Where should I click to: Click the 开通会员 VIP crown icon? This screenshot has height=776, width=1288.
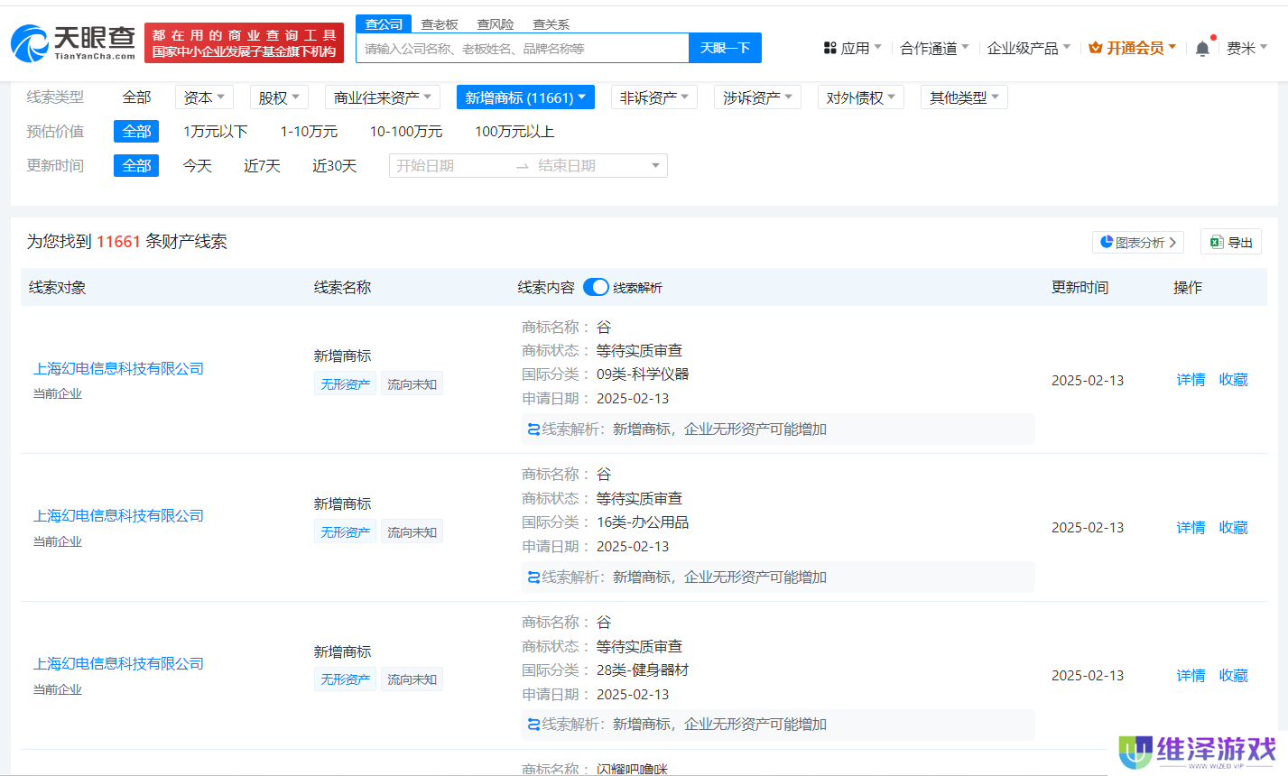pos(1098,47)
